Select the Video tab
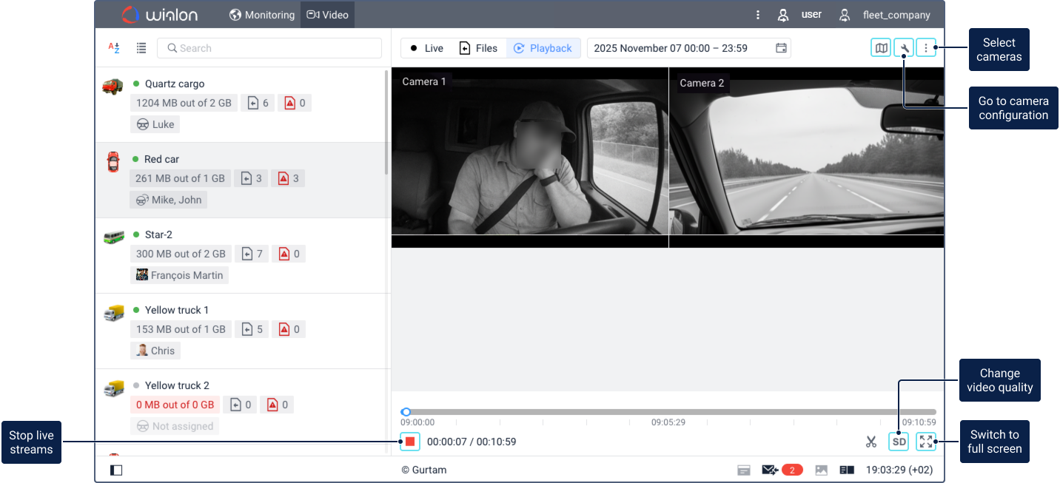This screenshot has height=483, width=1060. point(327,15)
